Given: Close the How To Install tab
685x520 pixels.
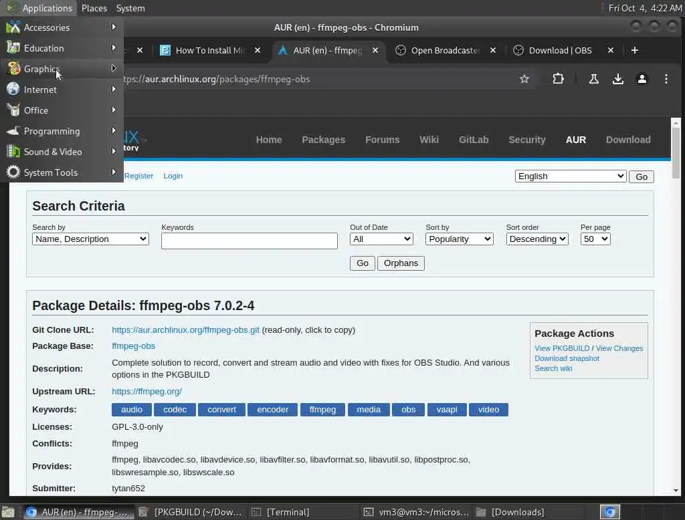Looking at the screenshot, I should [x=258, y=50].
